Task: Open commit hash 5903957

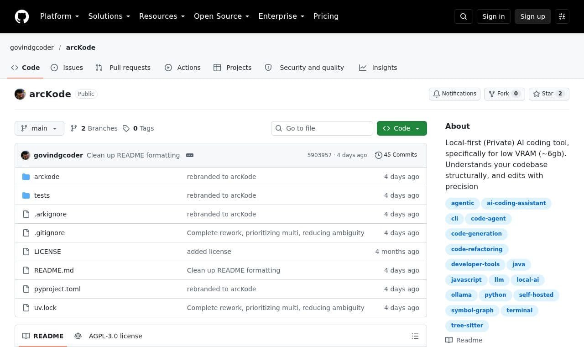Action: 319,155
